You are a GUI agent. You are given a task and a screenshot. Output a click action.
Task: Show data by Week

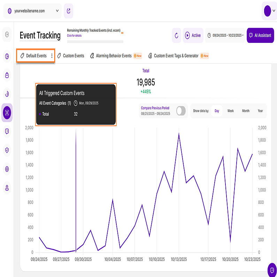(x=231, y=111)
